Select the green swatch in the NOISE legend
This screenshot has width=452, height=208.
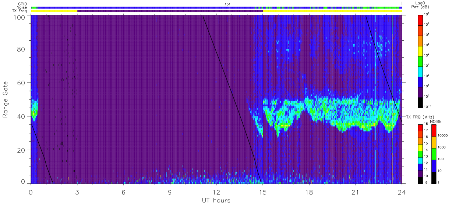tap(434, 154)
